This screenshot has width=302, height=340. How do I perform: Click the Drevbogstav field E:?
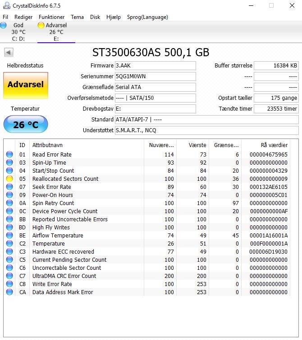pyautogui.click(x=156, y=109)
